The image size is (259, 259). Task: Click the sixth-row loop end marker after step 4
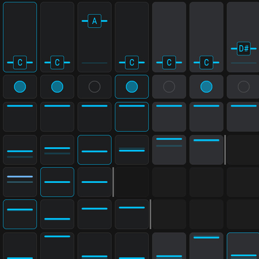tap(150, 214)
